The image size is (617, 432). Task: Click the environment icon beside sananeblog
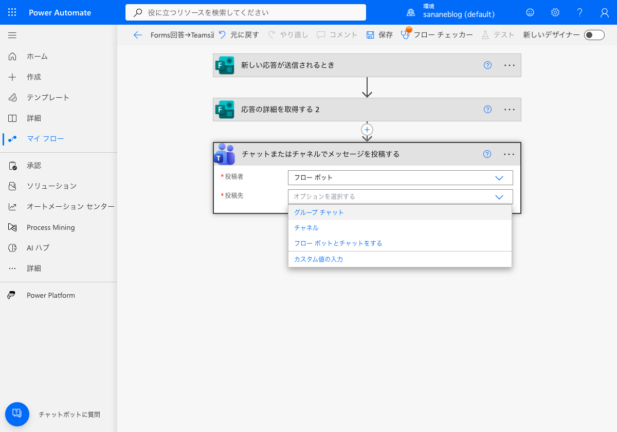pyautogui.click(x=411, y=12)
